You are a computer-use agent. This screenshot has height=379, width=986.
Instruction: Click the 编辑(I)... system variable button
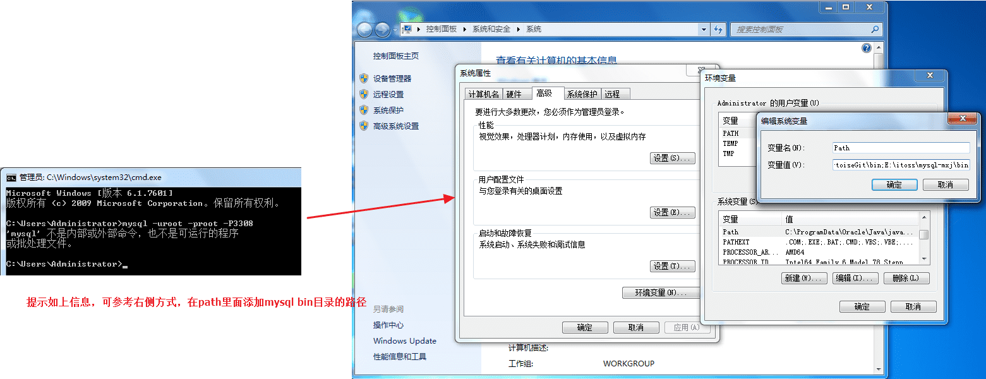[x=856, y=278]
